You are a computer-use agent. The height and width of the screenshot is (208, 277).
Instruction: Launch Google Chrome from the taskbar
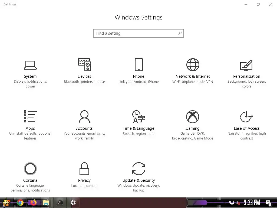click(x=20, y=203)
